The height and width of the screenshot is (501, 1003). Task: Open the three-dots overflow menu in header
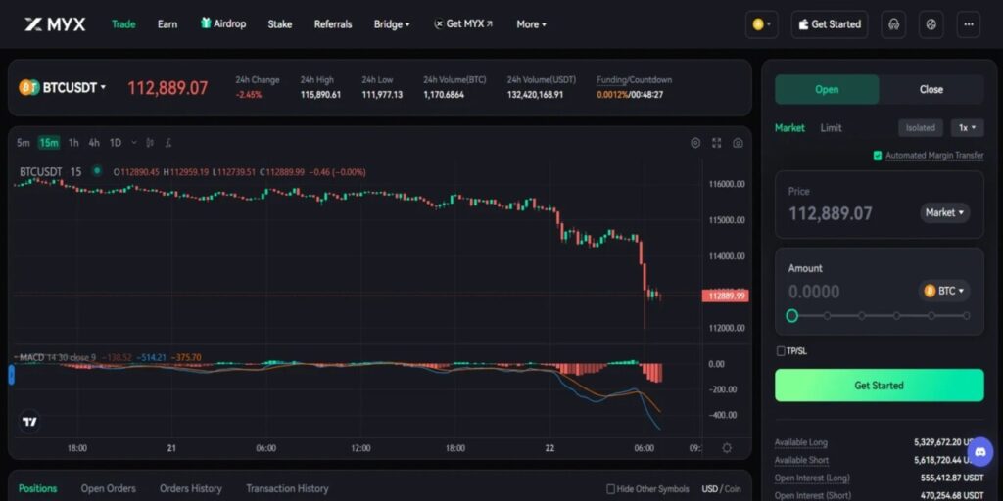(968, 24)
